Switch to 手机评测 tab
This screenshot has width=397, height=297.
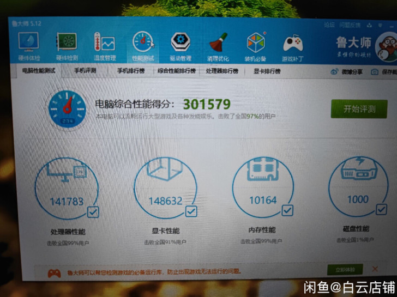(85, 71)
